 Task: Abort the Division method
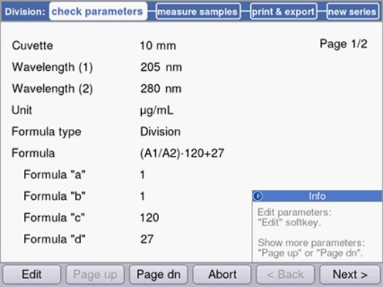click(x=222, y=274)
